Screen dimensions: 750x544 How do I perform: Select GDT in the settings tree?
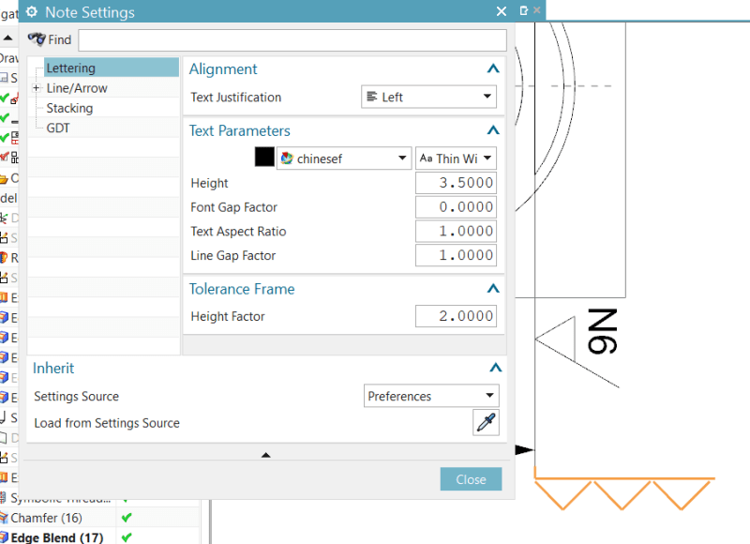[x=58, y=128]
